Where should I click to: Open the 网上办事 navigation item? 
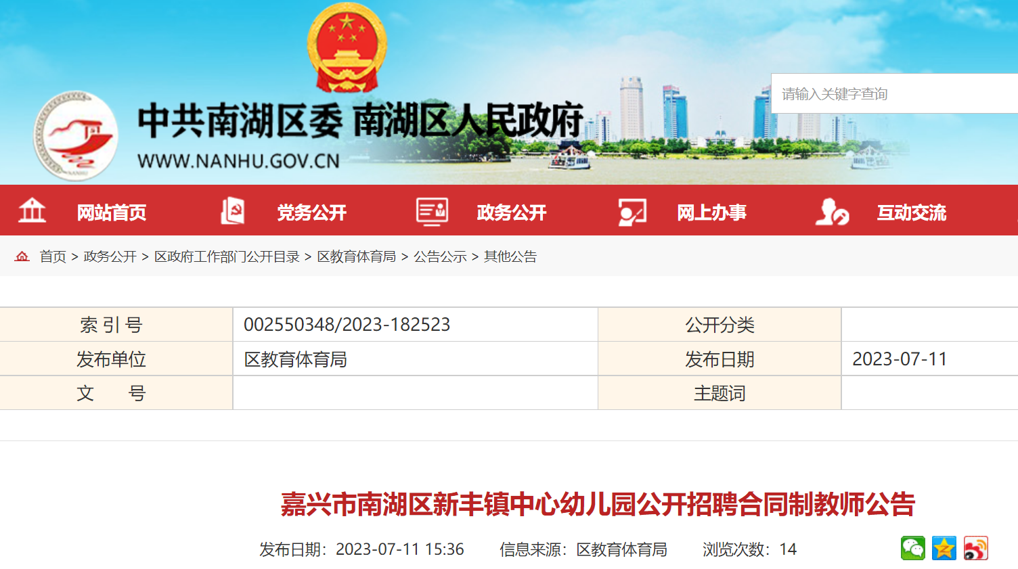pyautogui.click(x=712, y=212)
